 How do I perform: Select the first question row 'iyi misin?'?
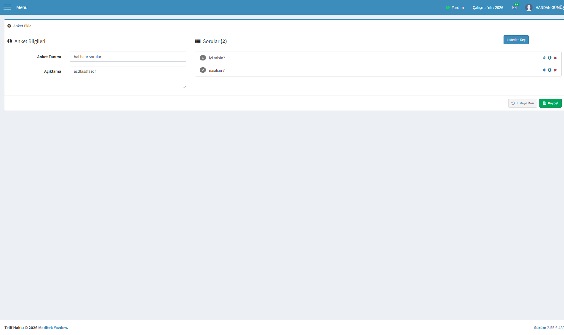click(378, 58)
